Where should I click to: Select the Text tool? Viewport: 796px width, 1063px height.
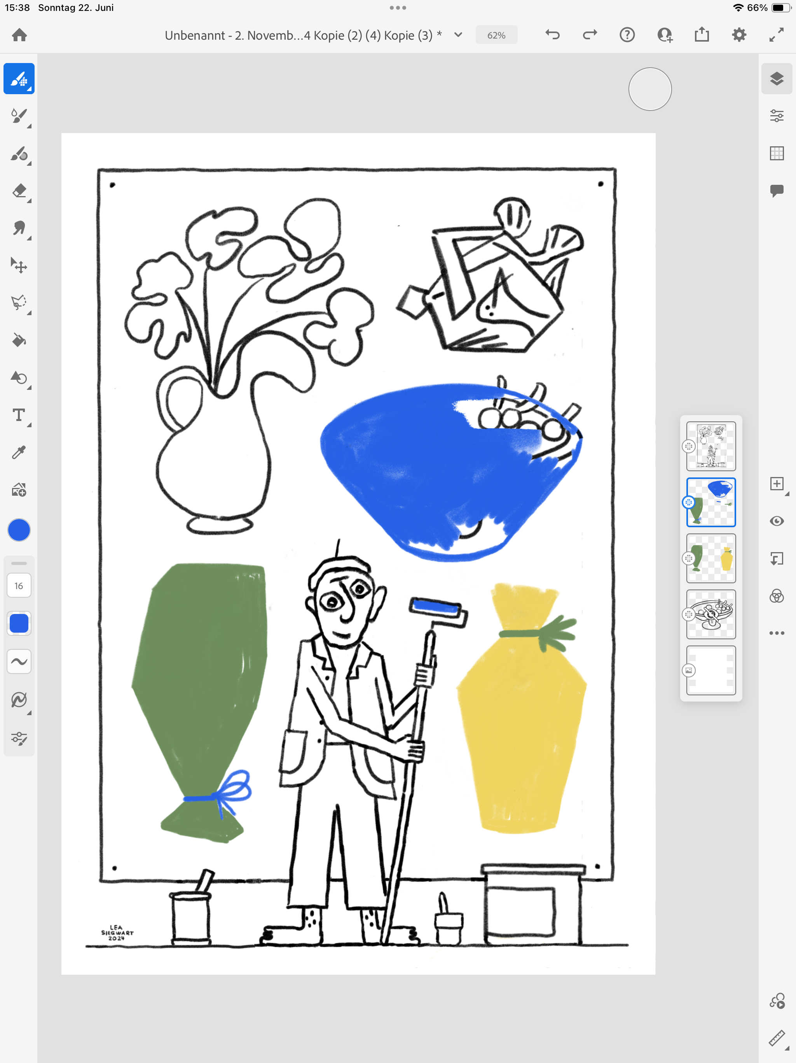pos(19,415)
